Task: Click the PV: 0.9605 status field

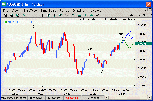Action: (x=93, y=98)
